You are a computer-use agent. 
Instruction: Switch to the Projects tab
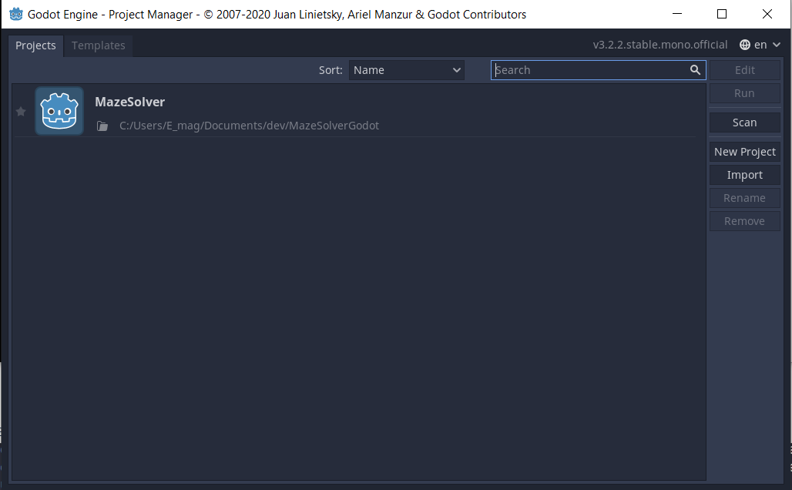(35, 45)
